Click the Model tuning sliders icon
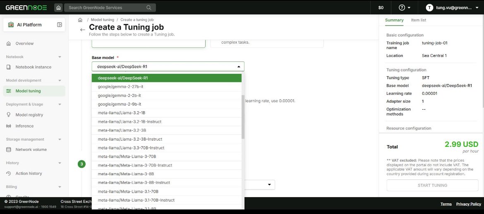The height and width of the screenshot is (214, 484). point(9,91)
